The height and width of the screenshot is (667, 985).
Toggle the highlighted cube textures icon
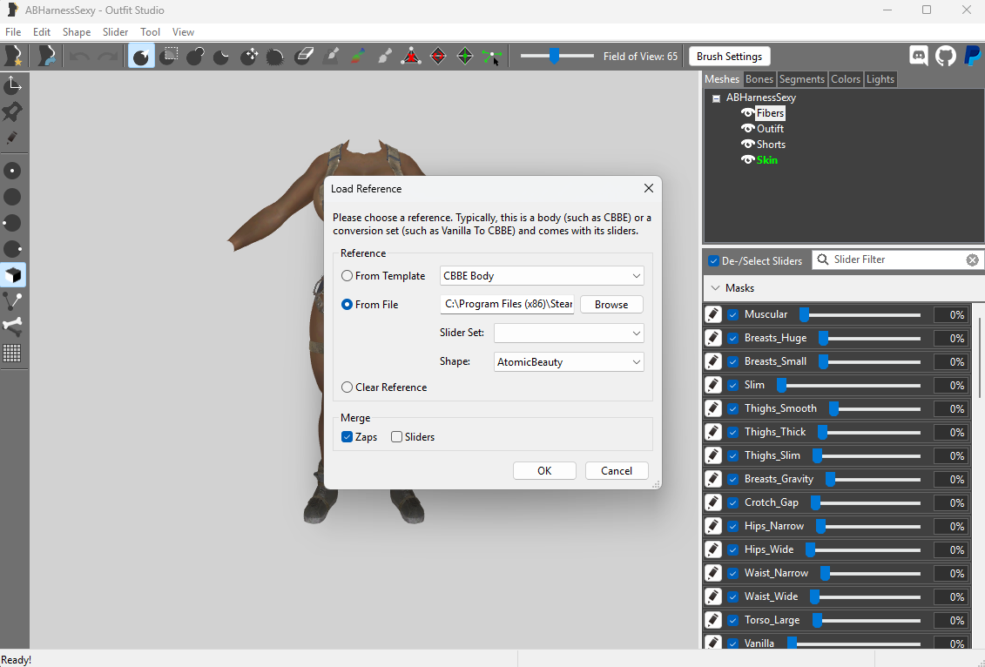(12, 275)
